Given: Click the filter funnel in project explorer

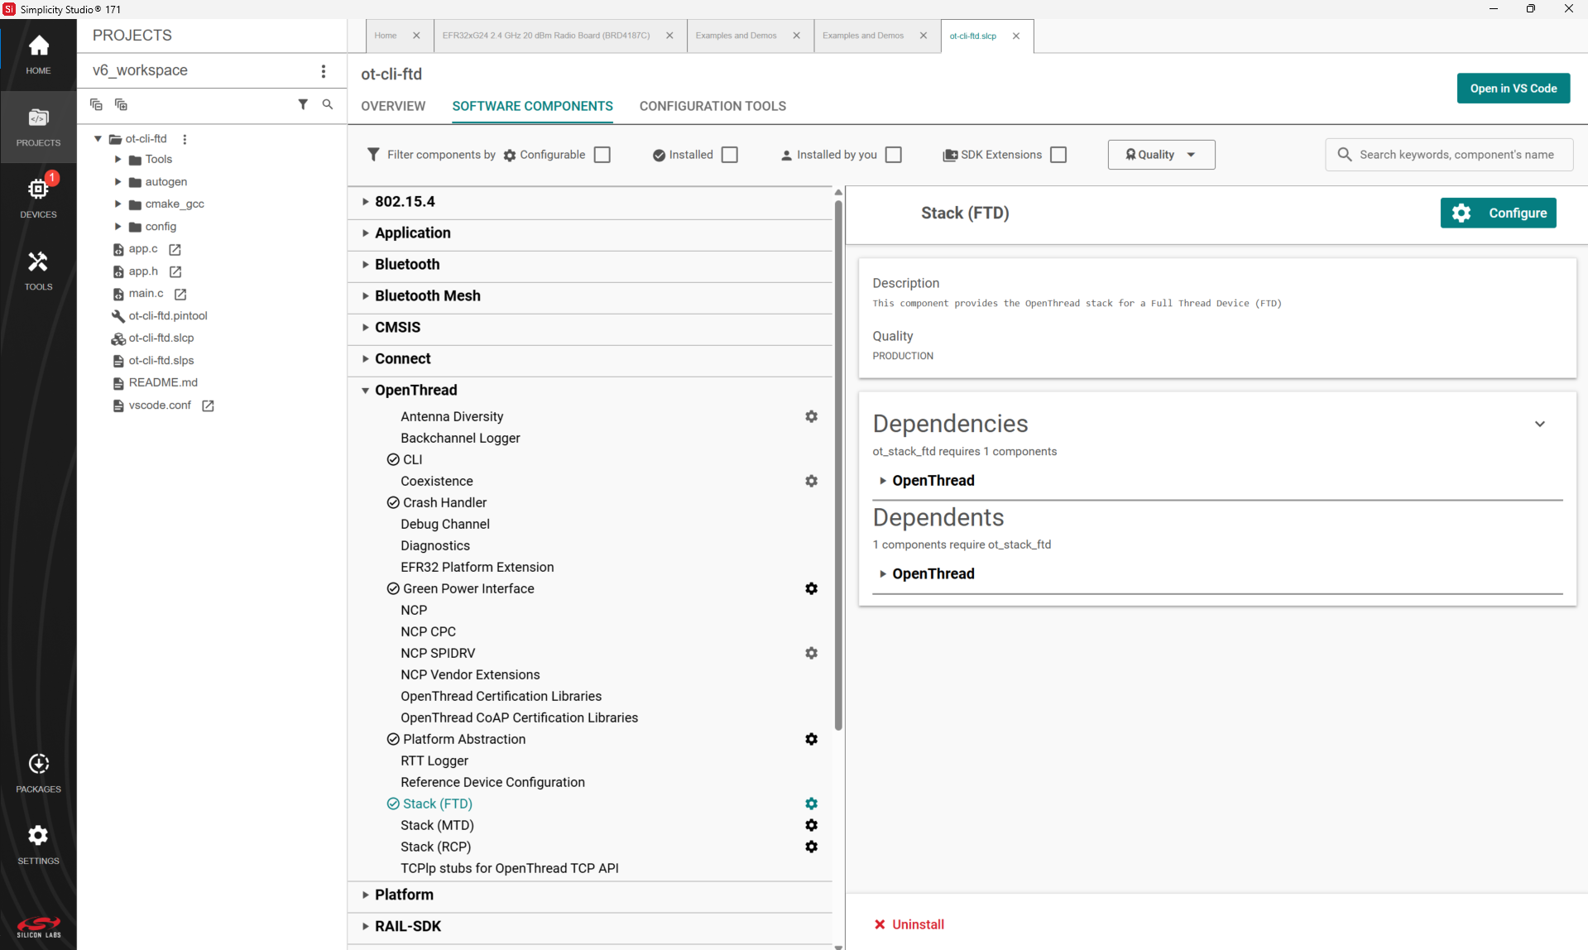Looking at the screenshot, I should [303, 104].
